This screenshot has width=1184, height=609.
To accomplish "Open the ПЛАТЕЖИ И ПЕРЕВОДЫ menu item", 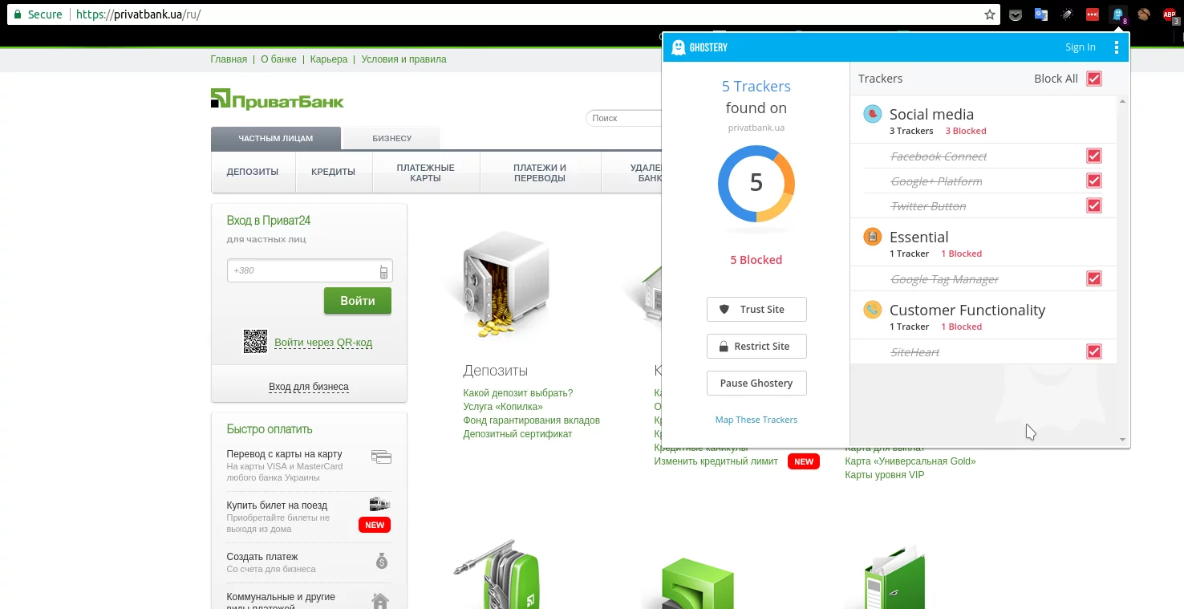I will point(540,173).
